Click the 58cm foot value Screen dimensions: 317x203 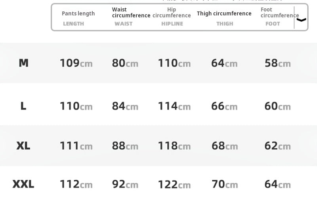click(x=277, y=63)
